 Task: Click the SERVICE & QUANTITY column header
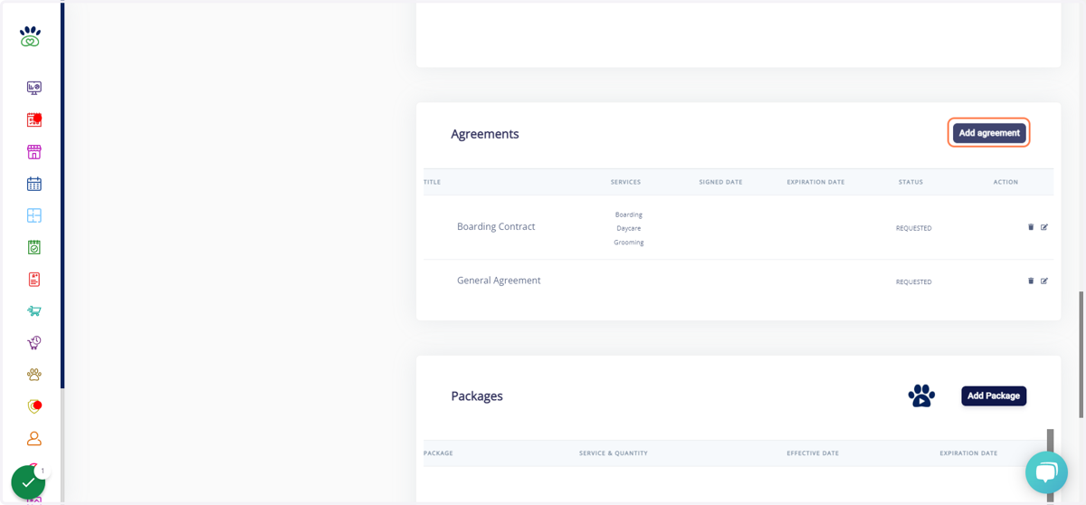[x=614, y=453]
